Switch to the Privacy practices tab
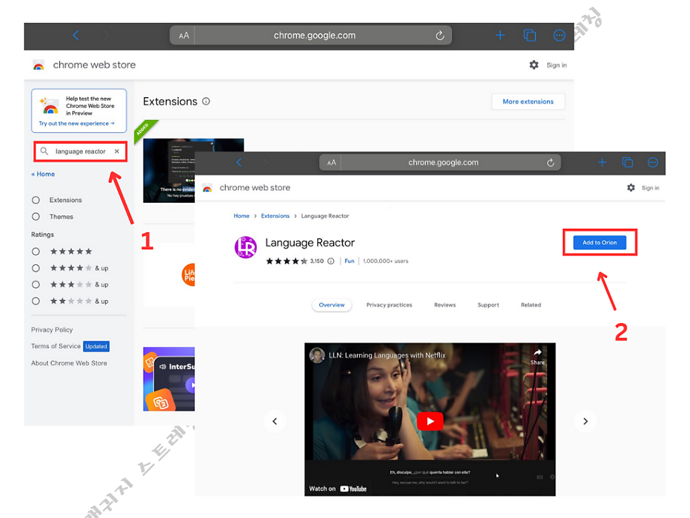Viewport: 690px width, 518px height. 389,305
